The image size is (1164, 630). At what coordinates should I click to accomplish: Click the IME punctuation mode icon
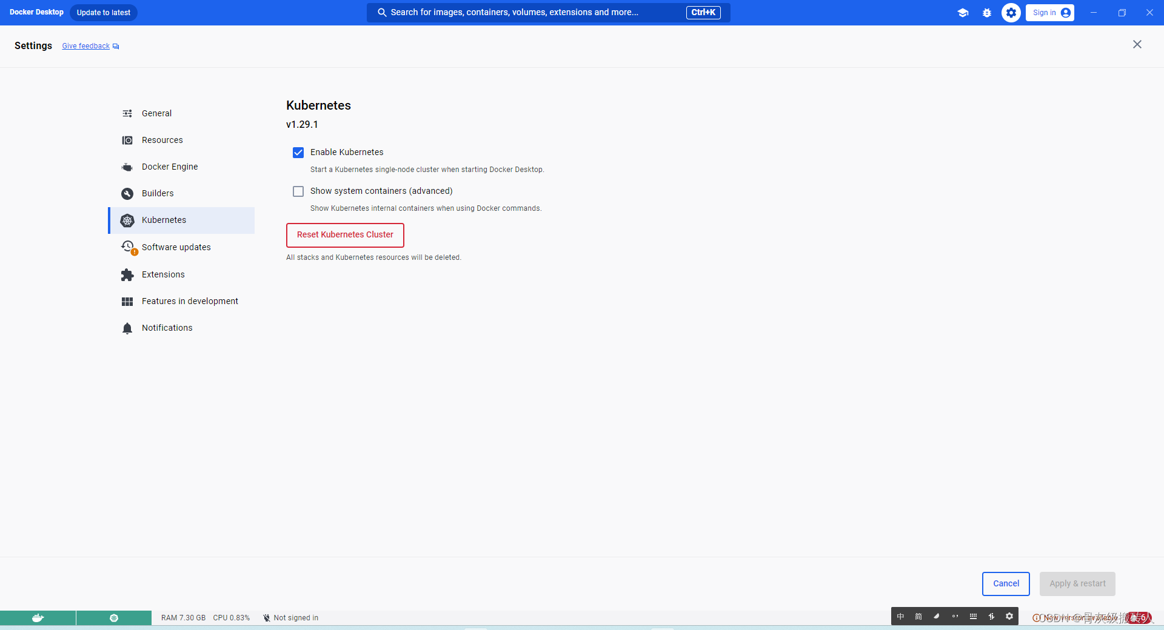(955, 616)
